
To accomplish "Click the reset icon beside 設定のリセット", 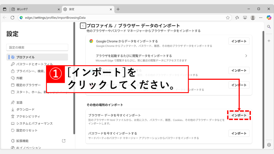I will [x=13, y=130].
